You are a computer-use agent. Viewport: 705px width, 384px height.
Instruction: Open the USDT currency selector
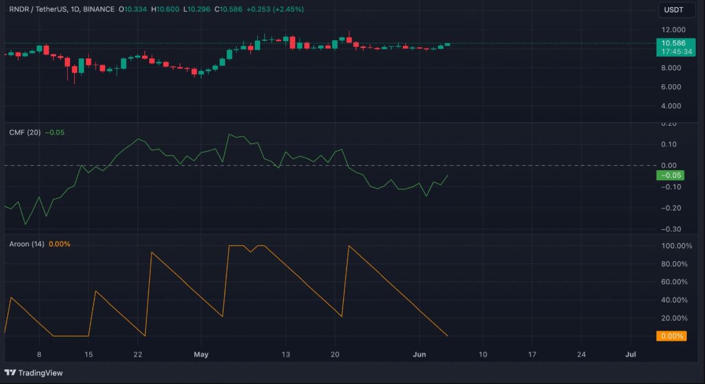[x=673, y=10]
